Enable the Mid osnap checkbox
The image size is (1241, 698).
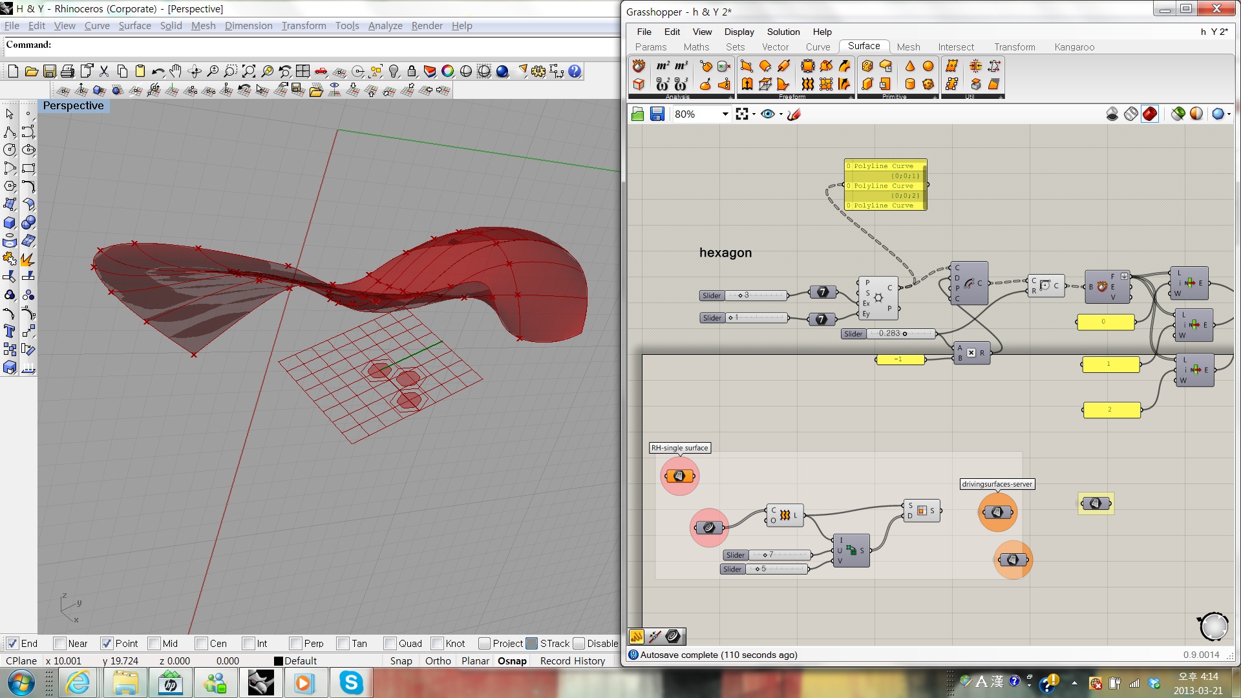tap(154, 643)
